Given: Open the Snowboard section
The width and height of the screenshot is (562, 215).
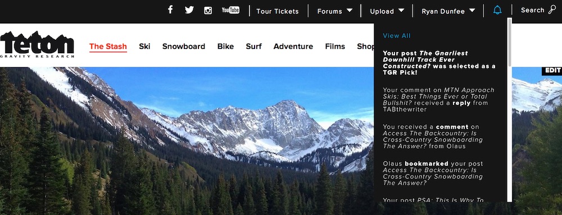Looking at the screenshot, I should click(184, 46).
